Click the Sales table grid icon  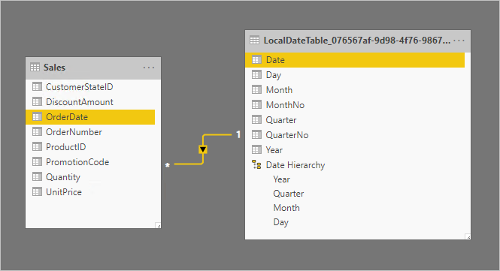(35, 68)
